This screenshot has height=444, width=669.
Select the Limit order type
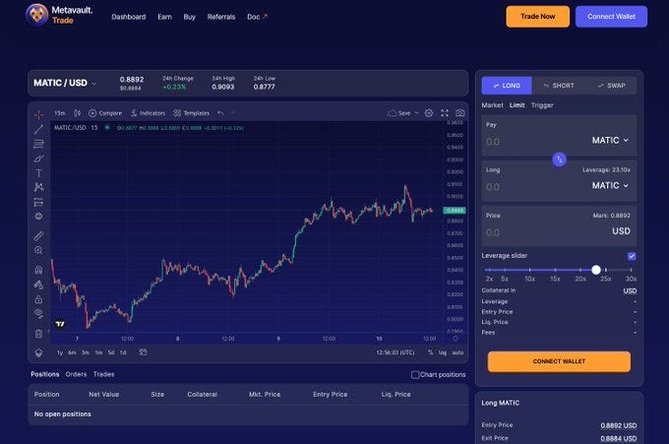click(x=517, y=105)
